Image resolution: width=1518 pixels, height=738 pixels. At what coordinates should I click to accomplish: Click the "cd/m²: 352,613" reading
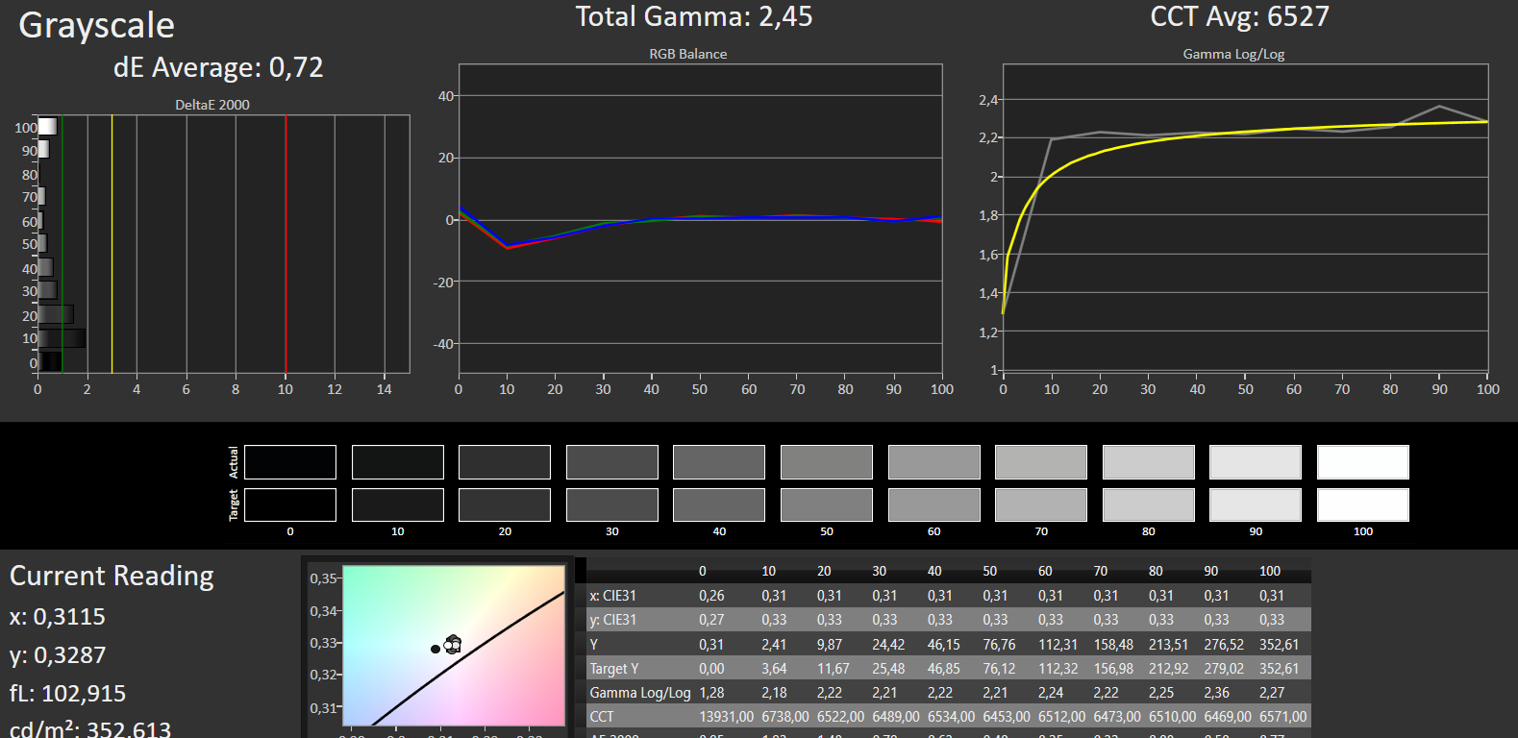click(x=90, y=728)
